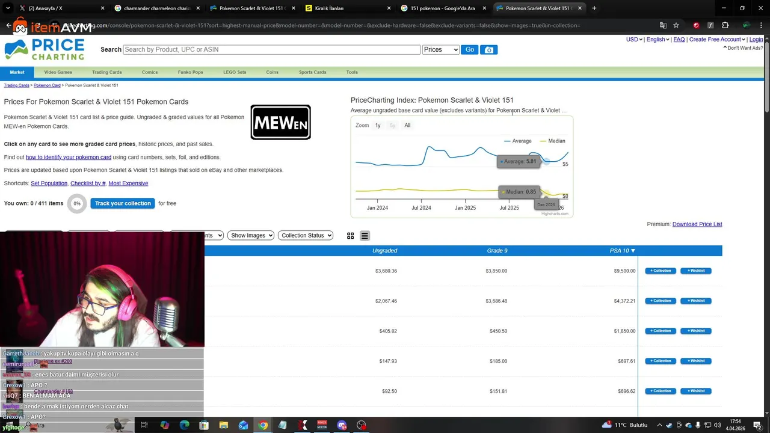Open the Most Expensive link
The image size is (770, 433).
(x=128, y=183)
